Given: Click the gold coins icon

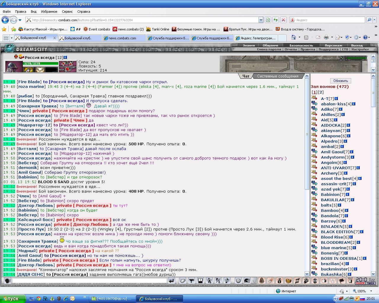Looking at the screenshot, I should [289, 281].
